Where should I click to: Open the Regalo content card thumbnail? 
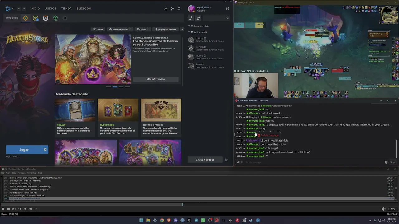pyautogui.click(x=75, y=110)
